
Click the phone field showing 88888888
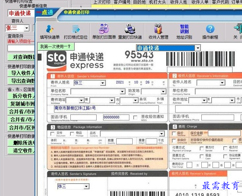point(116,117)
